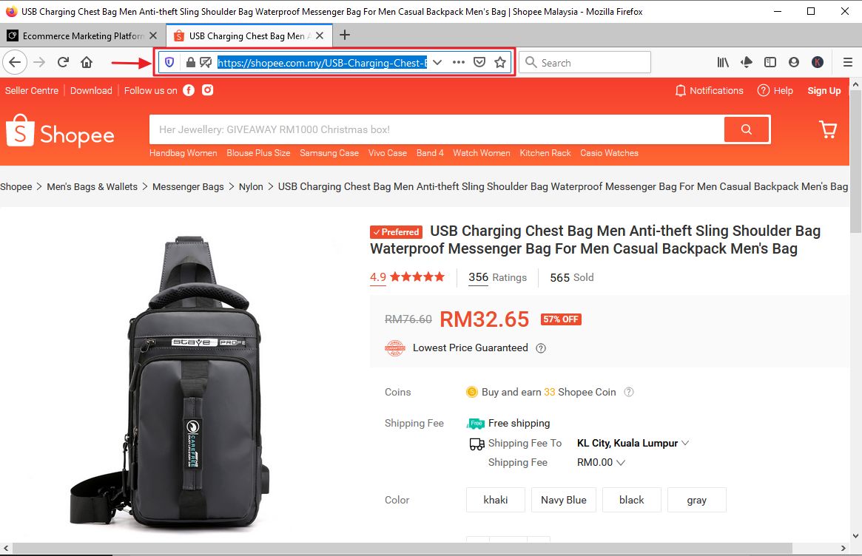
Task: Select Navy Blue color option
Action: tap(564, 500)
